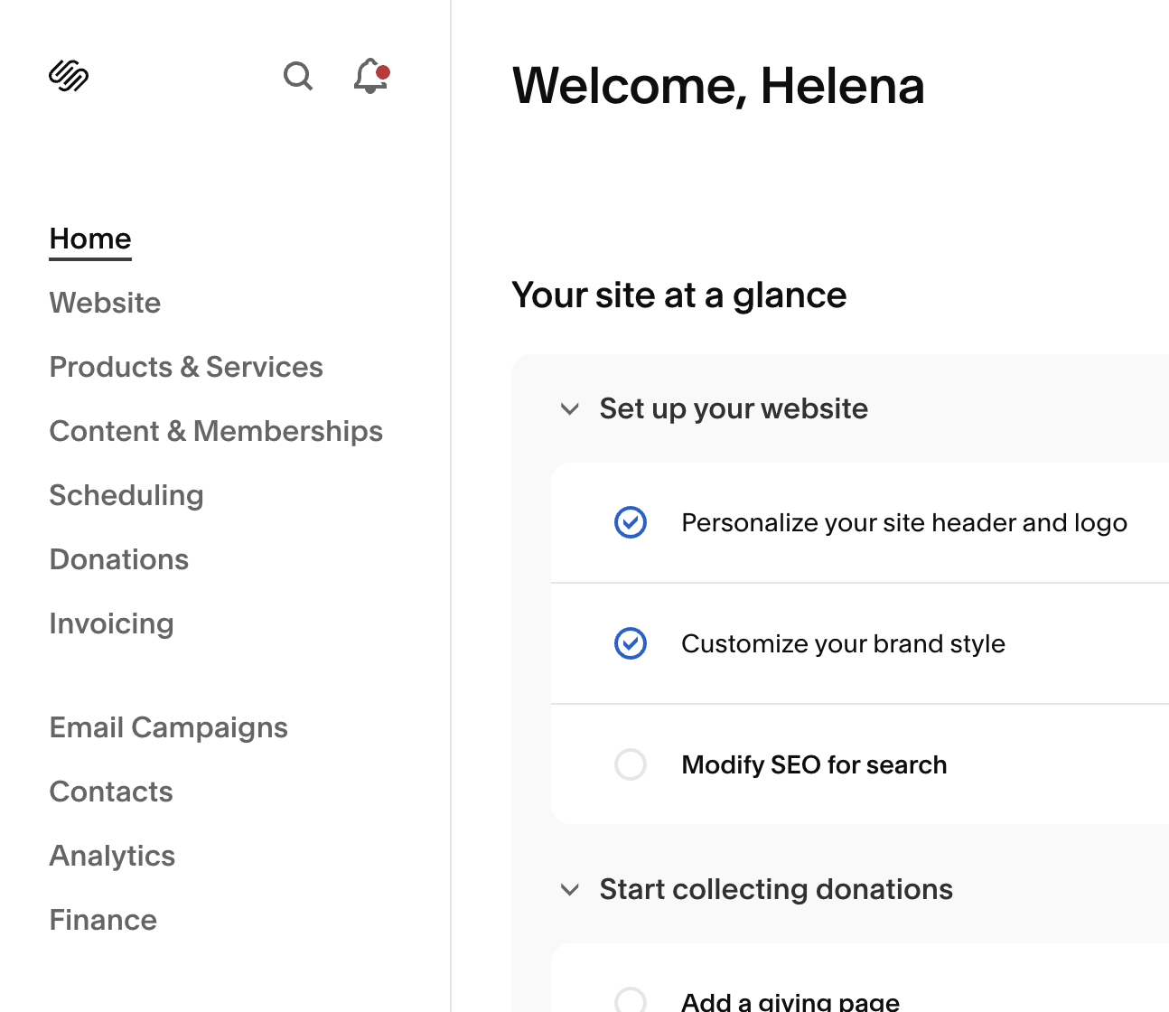The width and height of the screenshot is (1169, 1012).
Task: View the Analytics page
Action: [112, 856]
